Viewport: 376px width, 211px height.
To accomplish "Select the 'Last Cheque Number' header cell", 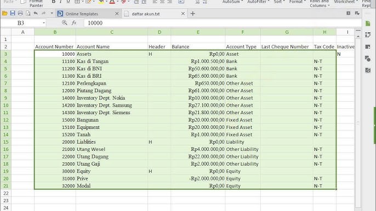I will 287,46.
